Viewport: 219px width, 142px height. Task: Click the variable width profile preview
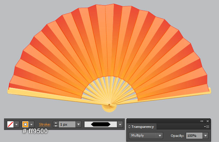click(101, 124)
